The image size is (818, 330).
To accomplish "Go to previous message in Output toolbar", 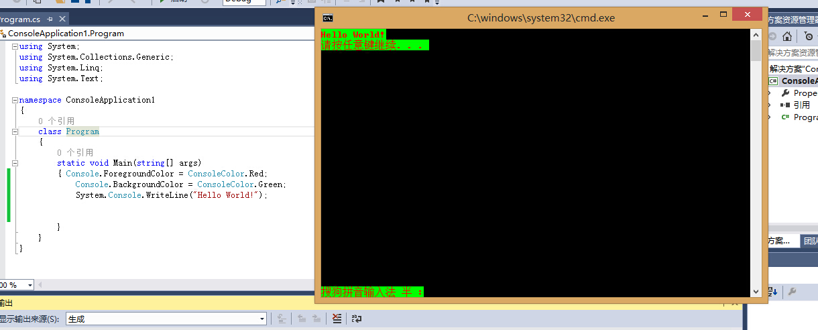I will pyautogui.click(x=302, y=319).
